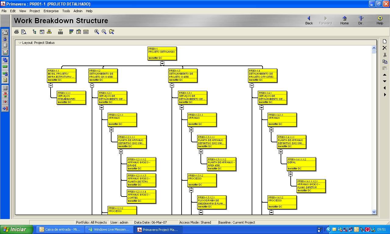
Task: Outdent WBS element with left arrow
Action: pyautogui.click(x=385, y=88)
